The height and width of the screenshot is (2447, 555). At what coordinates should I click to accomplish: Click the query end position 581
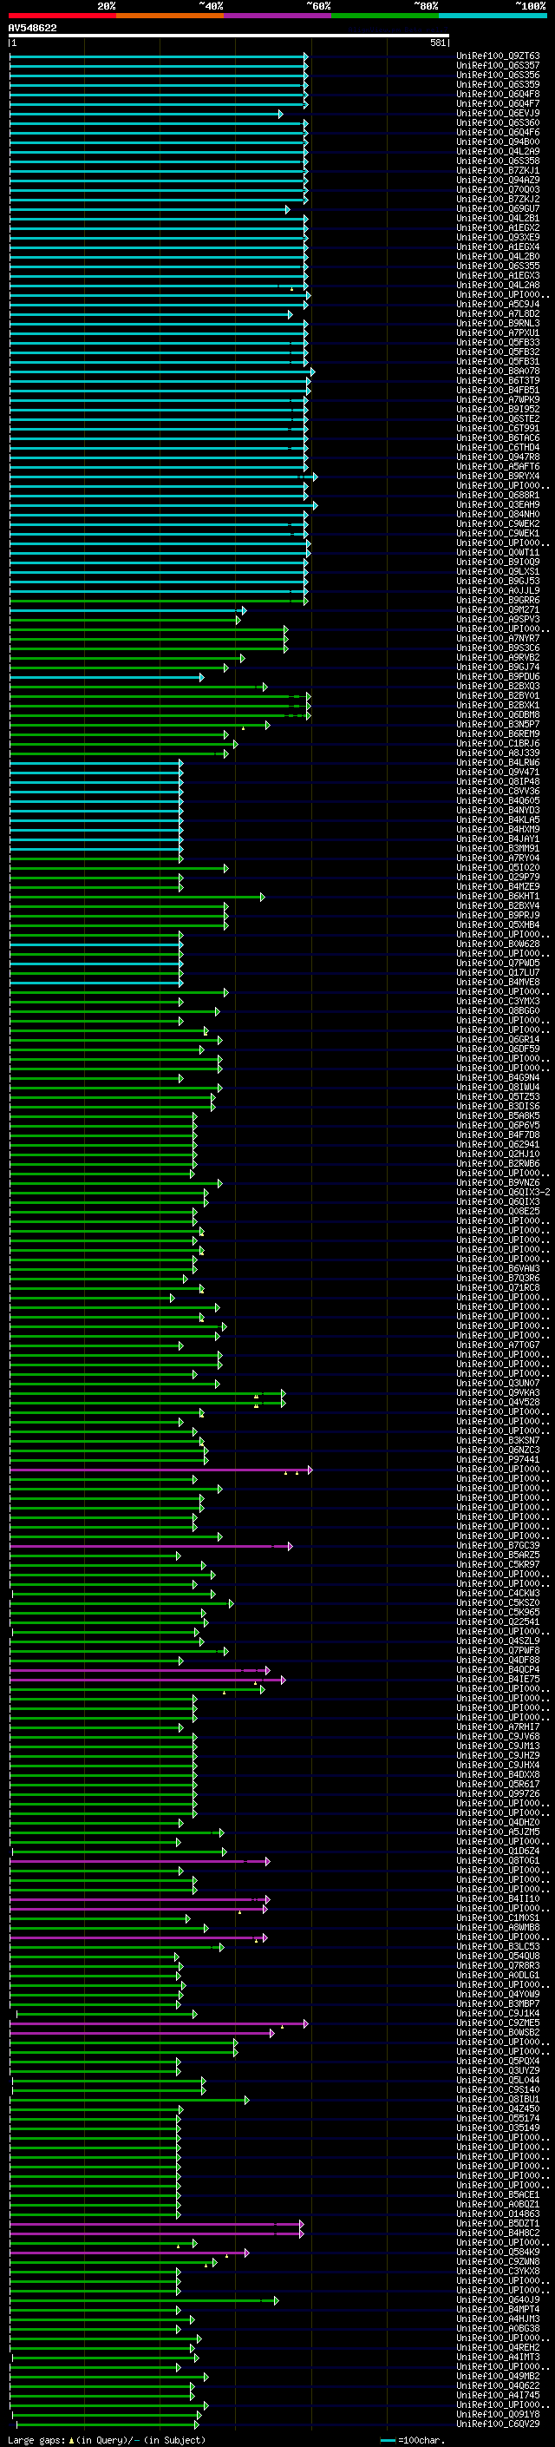[x=437, y=43]
